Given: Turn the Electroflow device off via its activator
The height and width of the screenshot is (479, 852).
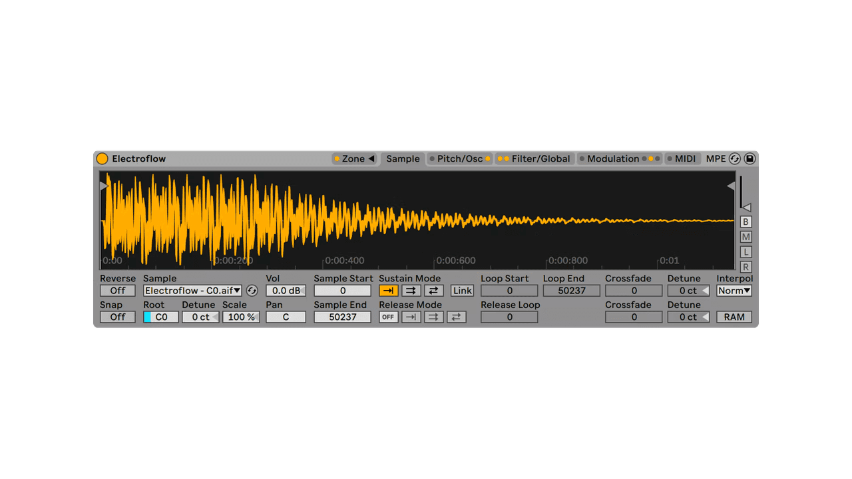Looking at the screenshot, I should [x=103, y=158].
